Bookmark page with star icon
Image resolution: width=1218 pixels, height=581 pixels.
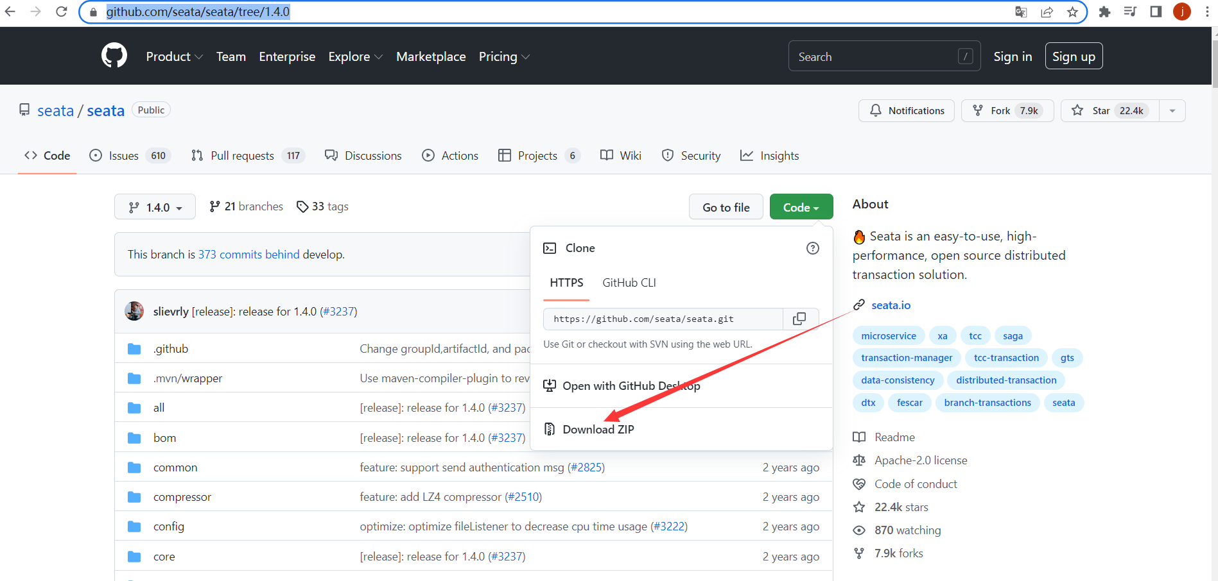click(x=1072, y=12)
